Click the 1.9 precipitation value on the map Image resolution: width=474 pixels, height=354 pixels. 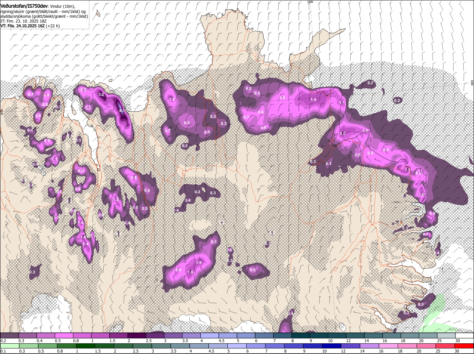[x=408, y=170]
